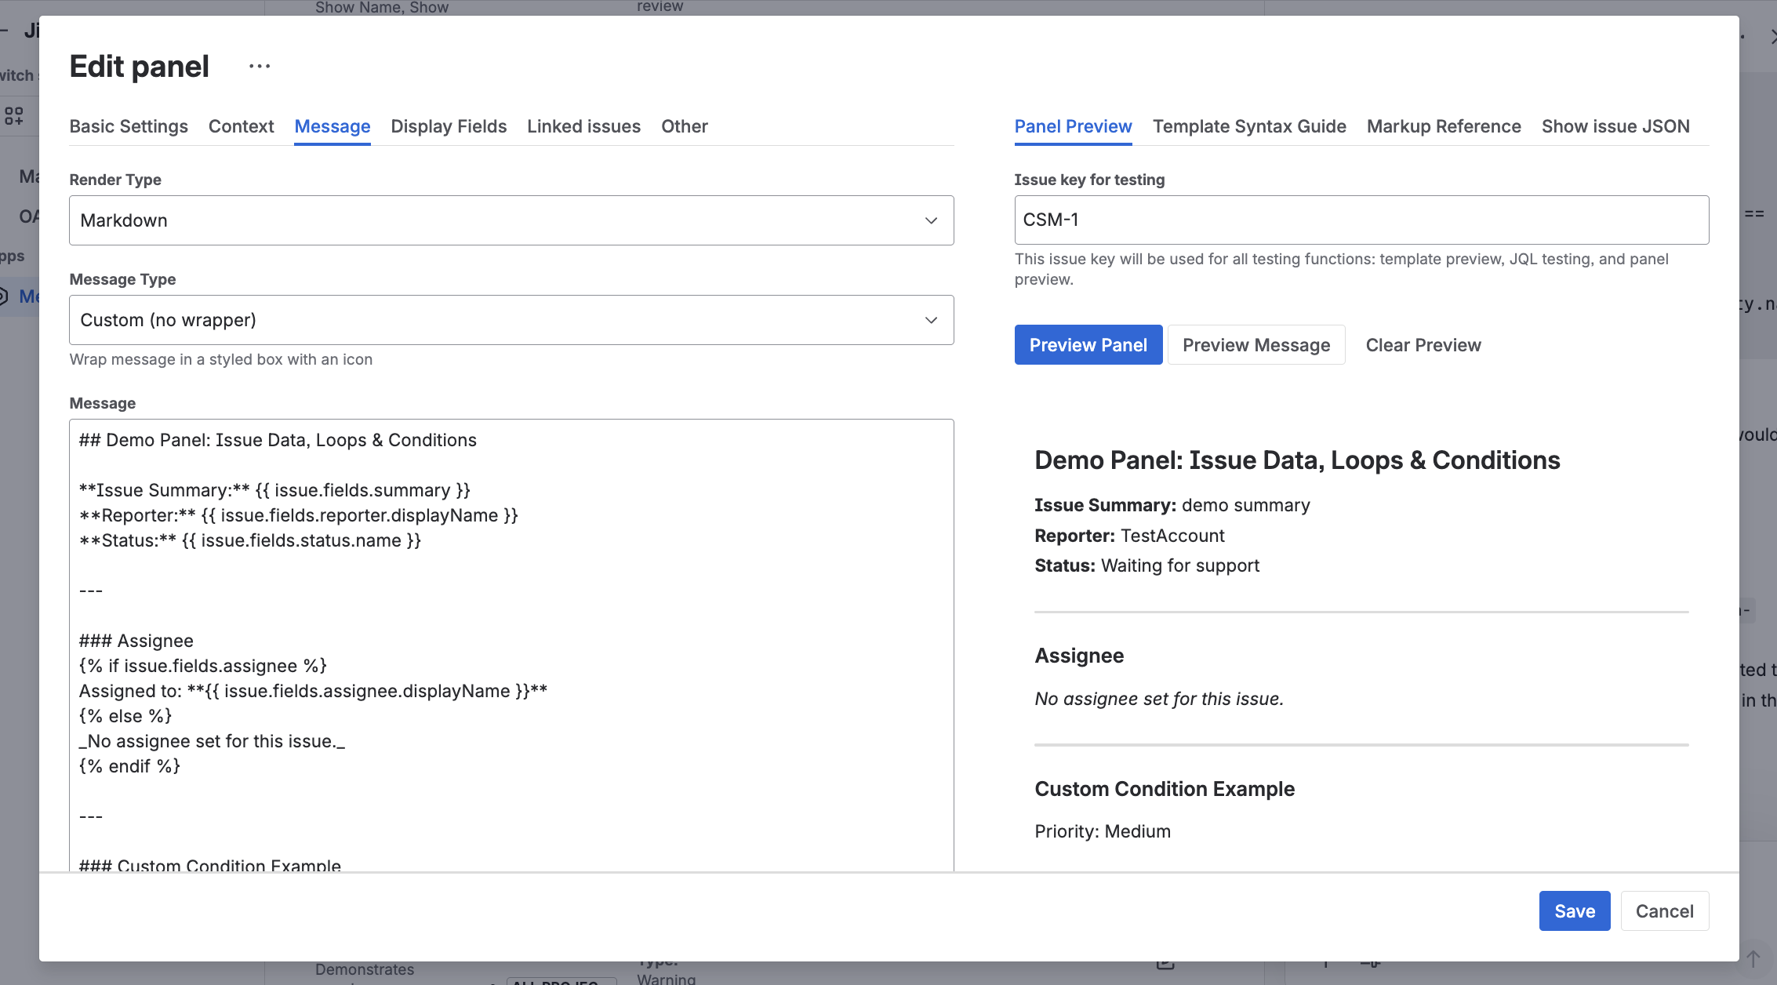The height and width of the screenshot is (985, 1777).
Task: Open the Linked issues tab
Action: pos(583,126)
